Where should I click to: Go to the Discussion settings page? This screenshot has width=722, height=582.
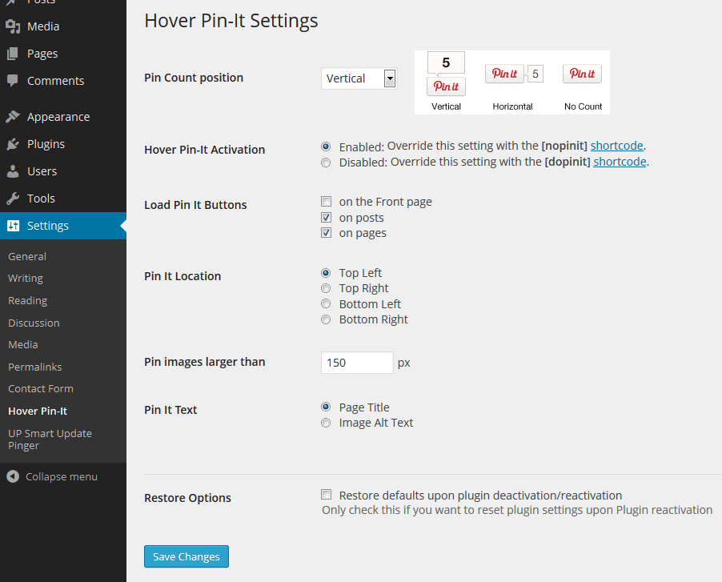point(34,323)
